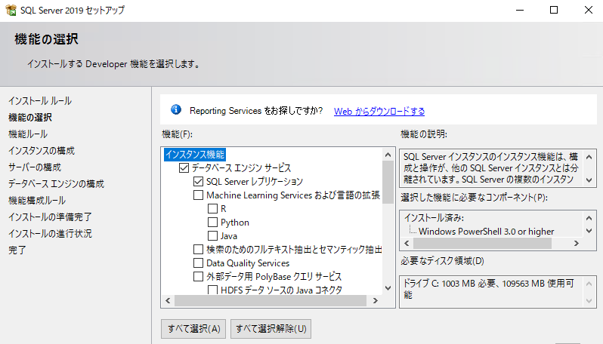The width and height of the screenshot is (603, 344).
Task: Click the right arrow of features list horizontal scrollbar
Action: pos(376,300)
